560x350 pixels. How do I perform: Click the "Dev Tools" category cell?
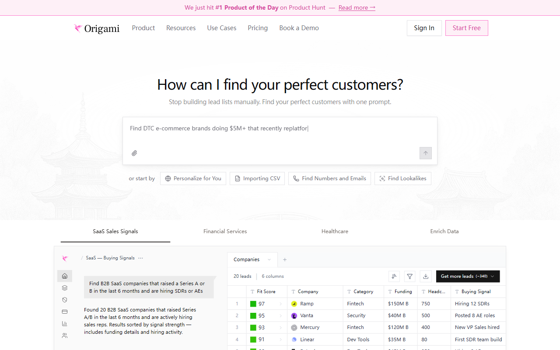pos(364,339)
